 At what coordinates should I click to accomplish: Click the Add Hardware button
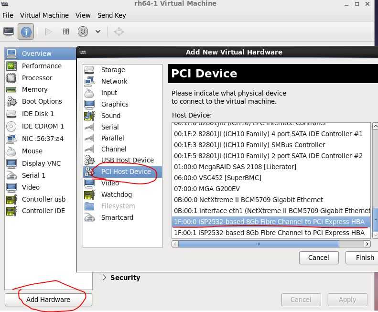[48, 300]
